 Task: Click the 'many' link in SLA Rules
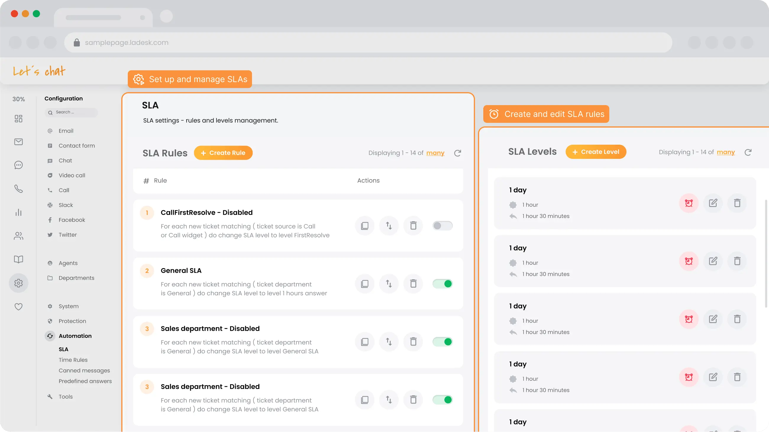435,153
